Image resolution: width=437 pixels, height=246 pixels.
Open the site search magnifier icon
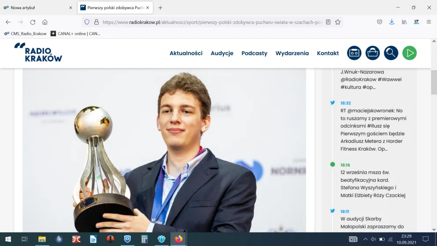[391, 53]
